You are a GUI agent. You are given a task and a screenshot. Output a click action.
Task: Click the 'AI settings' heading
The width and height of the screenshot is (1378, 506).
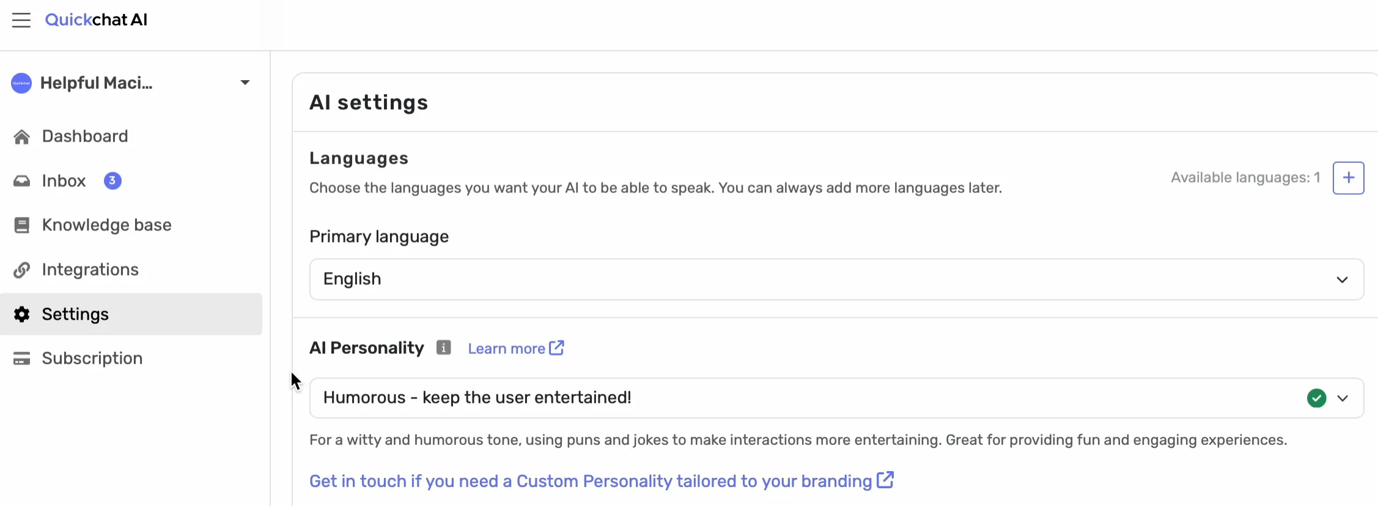coord(369,103)
